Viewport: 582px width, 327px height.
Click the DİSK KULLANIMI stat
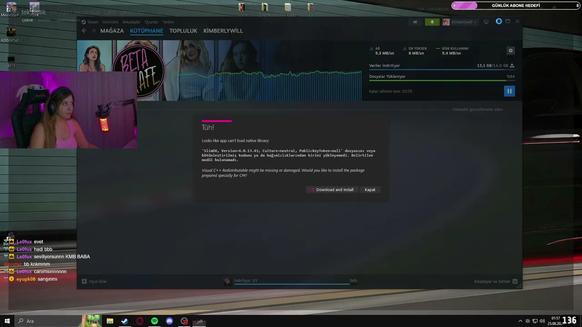[452, 51]
